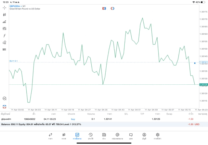208x145 pixels.
Task: Open the history clock tab
Action: [91, 136]
